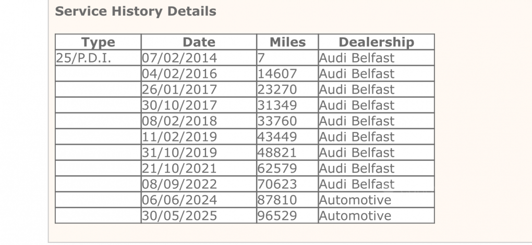532x245 pixels.
Task: Click the 25/P.D.I. type cell
Action: [98, 58]
